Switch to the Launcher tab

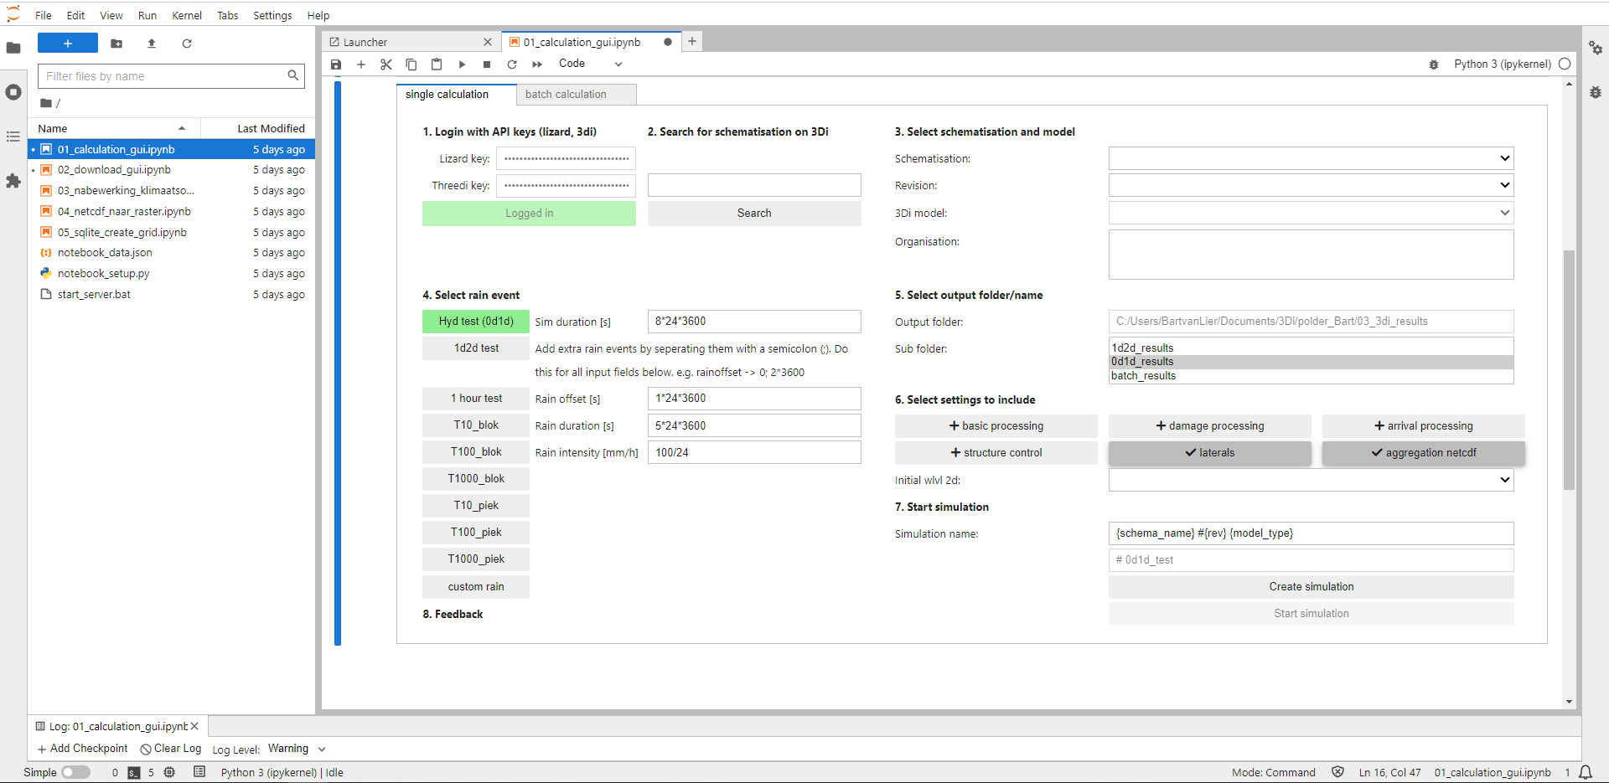tap(409, 42)
